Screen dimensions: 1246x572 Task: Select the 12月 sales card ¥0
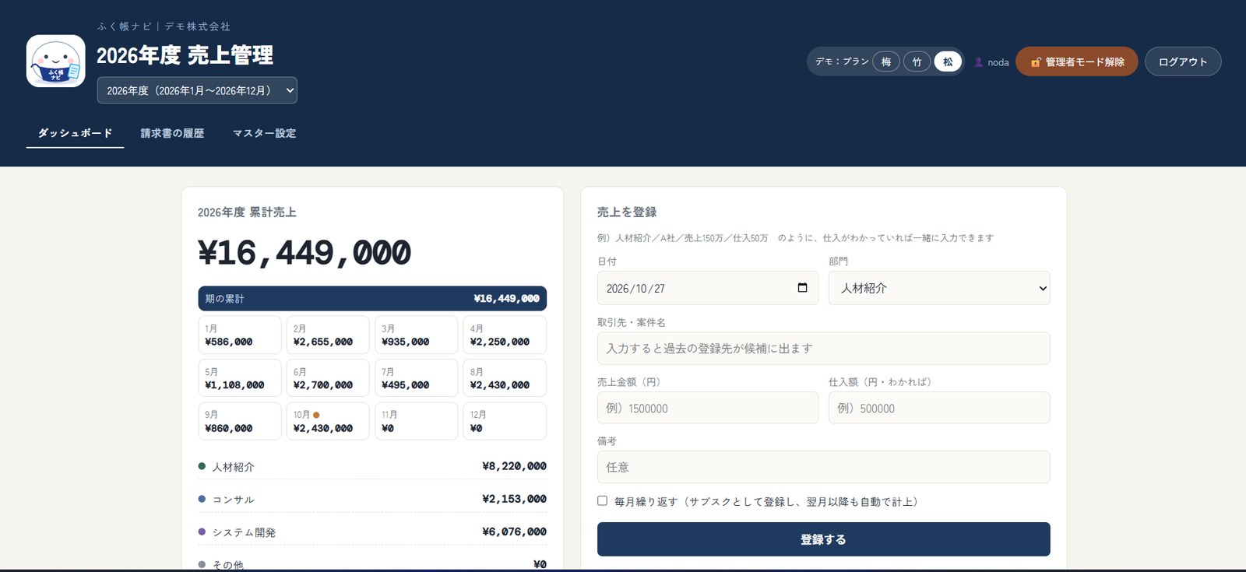tap(505, 421)
